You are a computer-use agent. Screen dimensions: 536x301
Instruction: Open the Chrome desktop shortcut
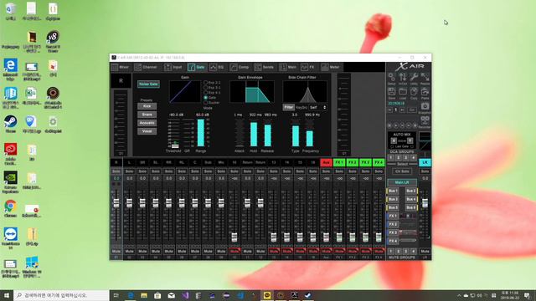point(10,208)
